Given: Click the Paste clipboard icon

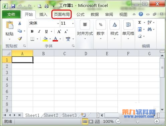Looking at the screenshot, I should tap(10, 25).
